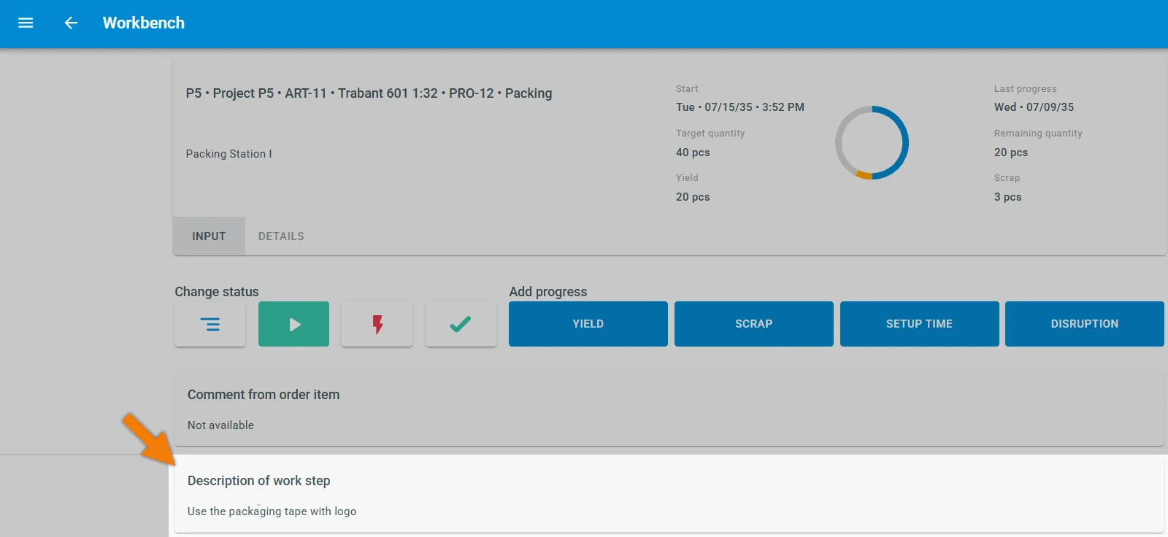Add YIELD progress
This screenshot has height=537, width=1168.
[588, 324]
